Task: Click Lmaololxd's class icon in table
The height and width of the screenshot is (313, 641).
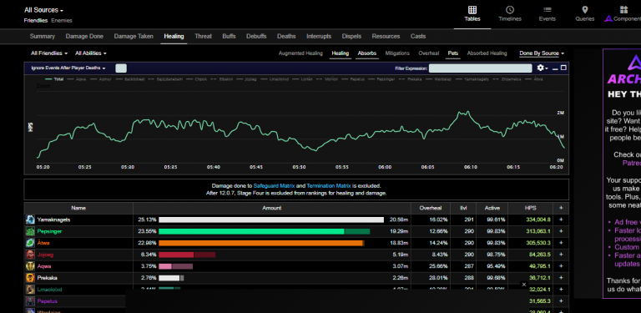Action: (x=30, y=290)
